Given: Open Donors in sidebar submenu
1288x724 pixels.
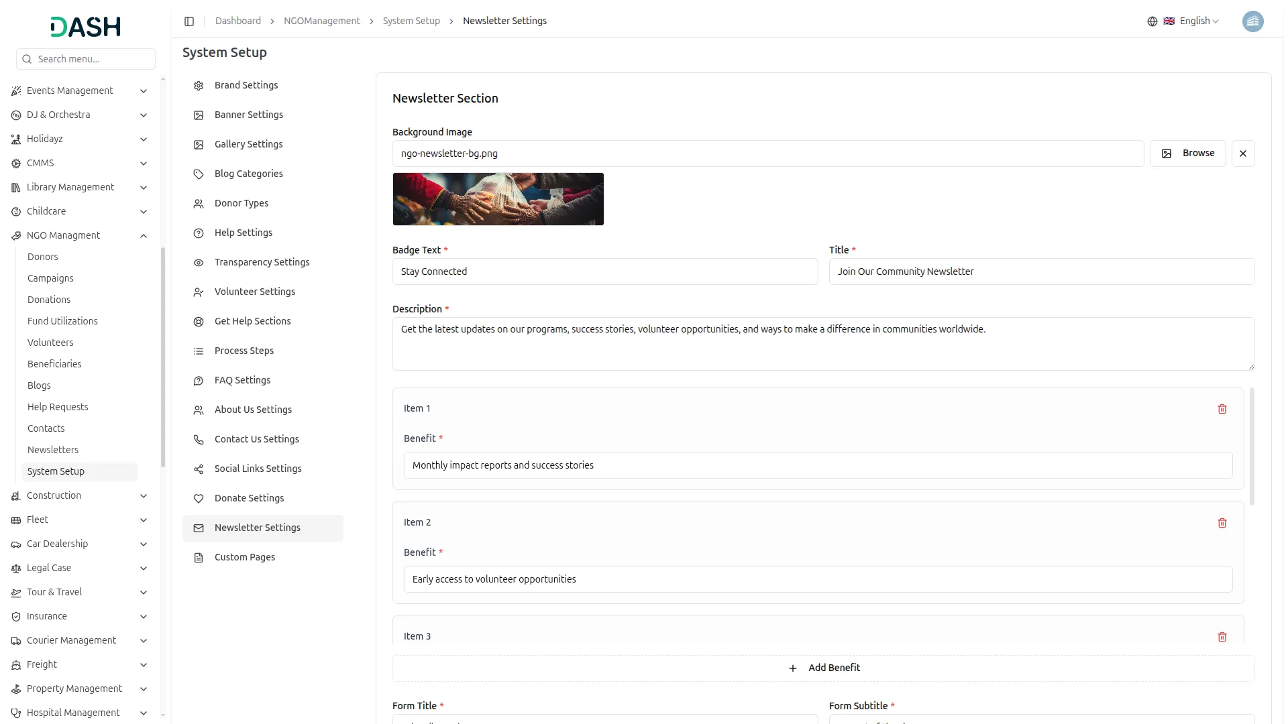Looking at the screenshot, I should (42, 257).
